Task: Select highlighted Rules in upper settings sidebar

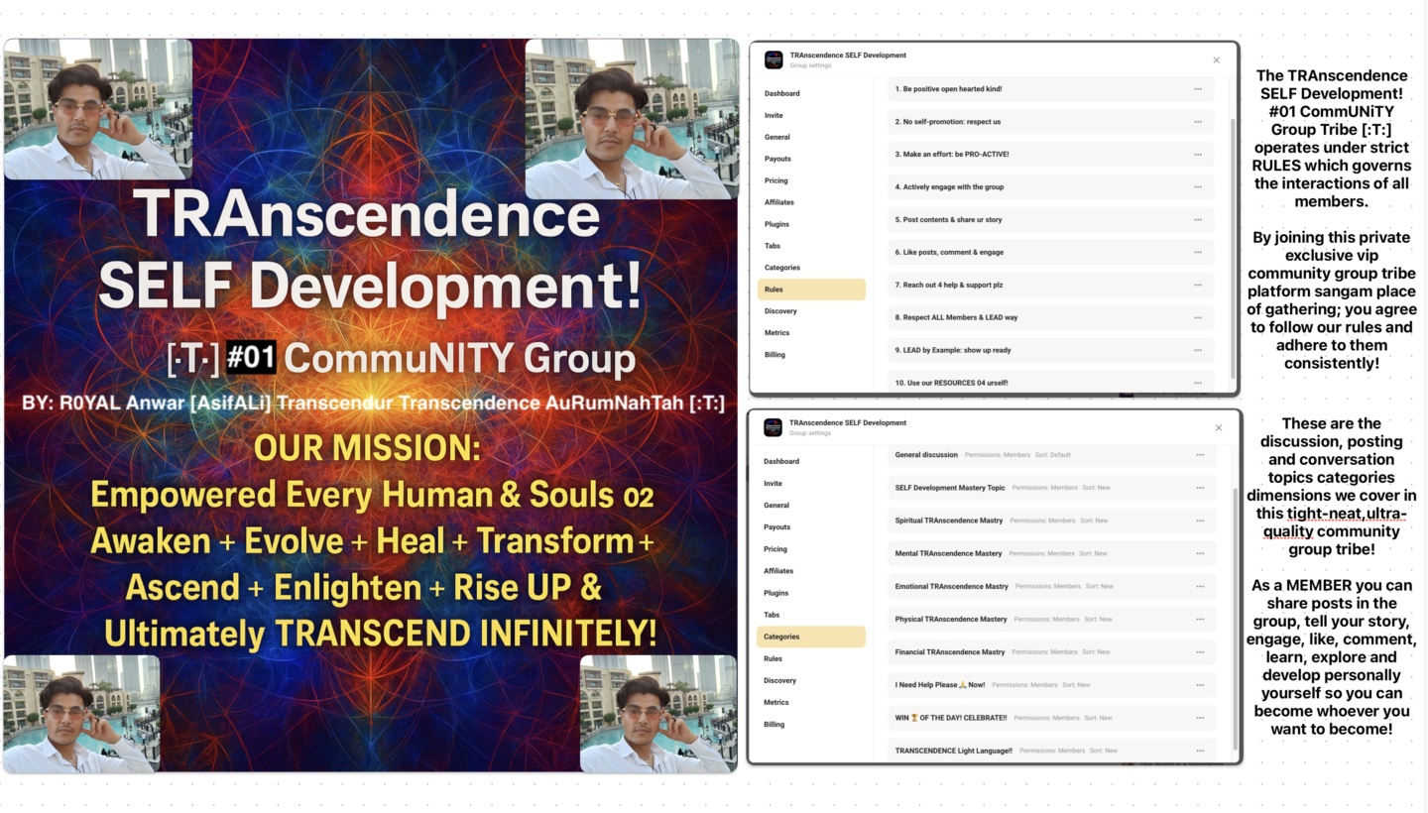Action: (811, 290)
